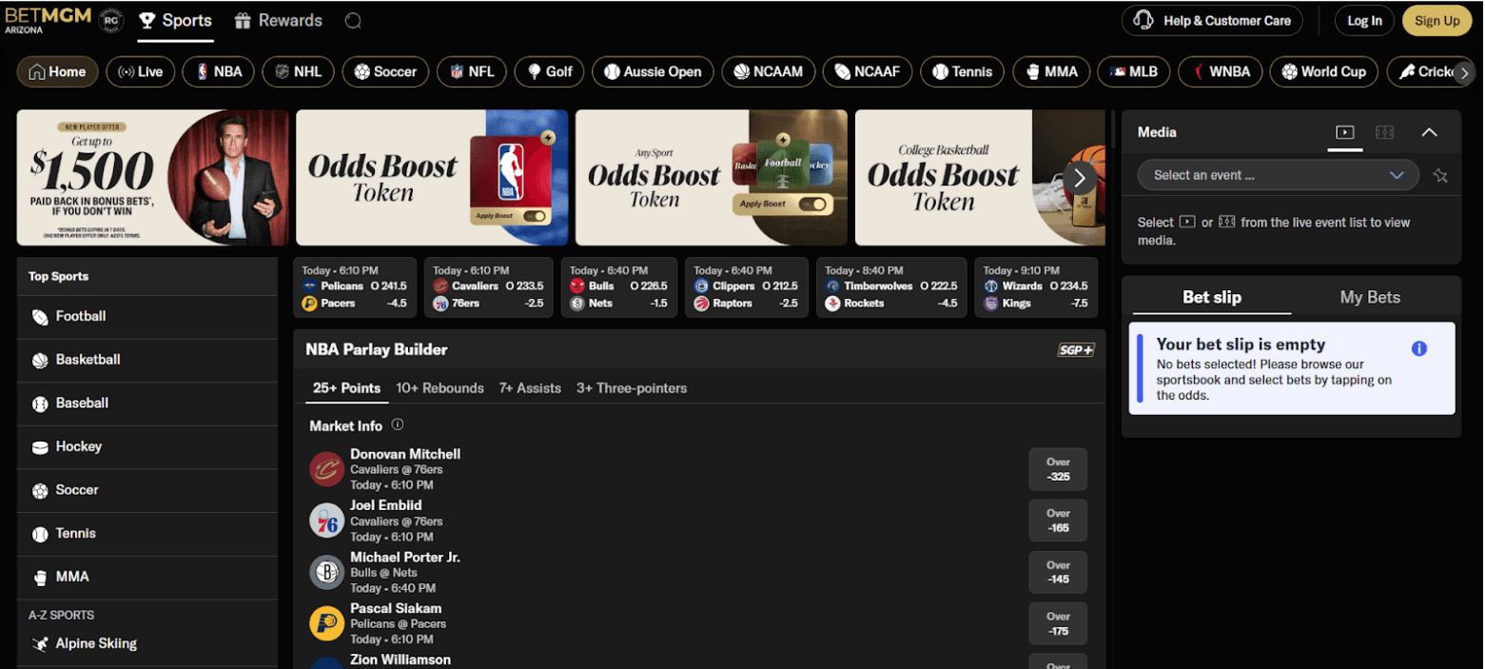Switch Media panel to field animation icon
Image resolution: width=1485 pixels, height=669 pixels.
(1385, 132)
